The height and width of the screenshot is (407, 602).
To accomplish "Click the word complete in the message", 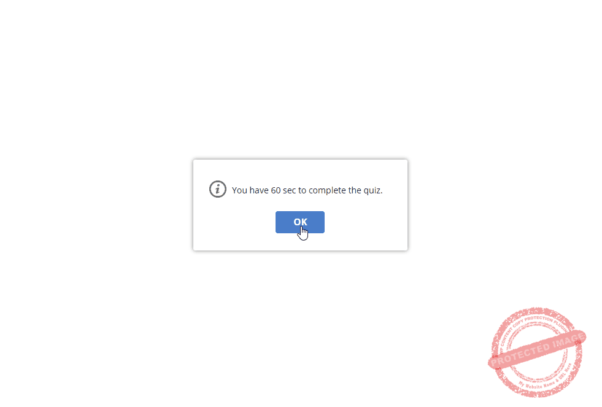I will [327, 190].
